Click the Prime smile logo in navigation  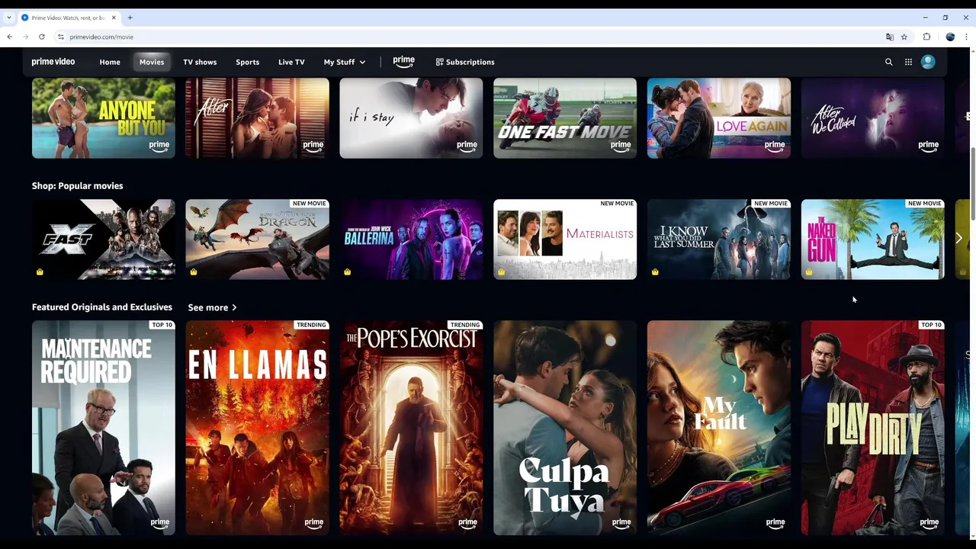pyautogui.click(x=404, y=61)
